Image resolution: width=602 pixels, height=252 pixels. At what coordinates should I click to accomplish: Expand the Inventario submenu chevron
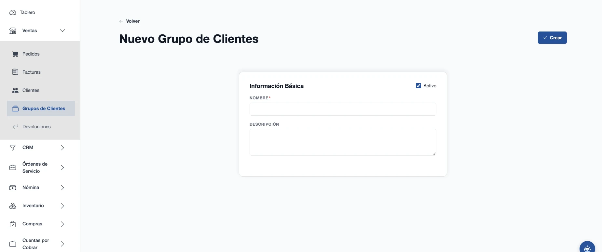(62, 206)
